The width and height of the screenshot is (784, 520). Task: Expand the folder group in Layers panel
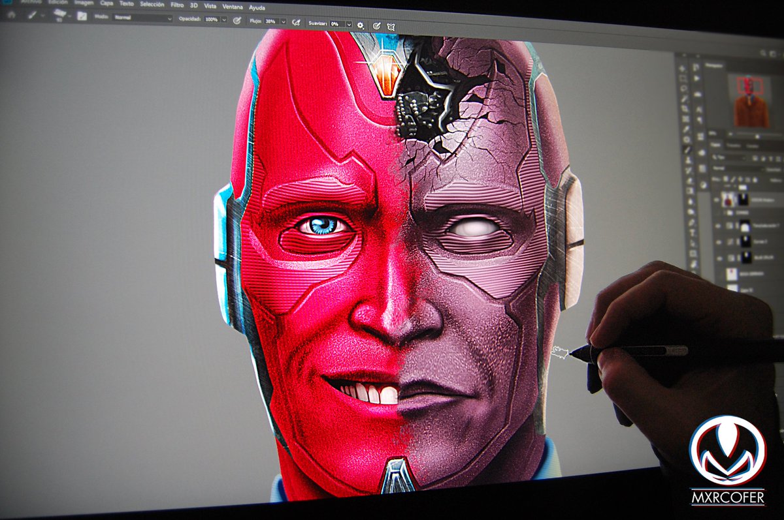pyautogui.click(x=723, y=212)
